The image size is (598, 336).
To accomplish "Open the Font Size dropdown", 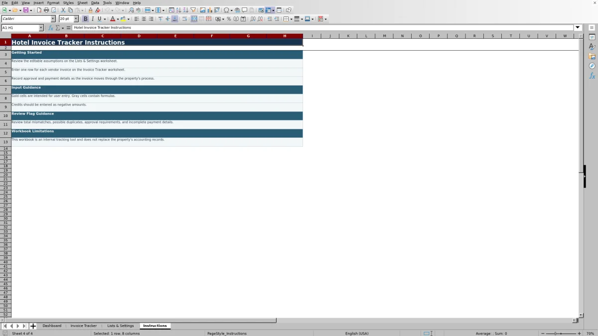I will (x=76, y=19).
